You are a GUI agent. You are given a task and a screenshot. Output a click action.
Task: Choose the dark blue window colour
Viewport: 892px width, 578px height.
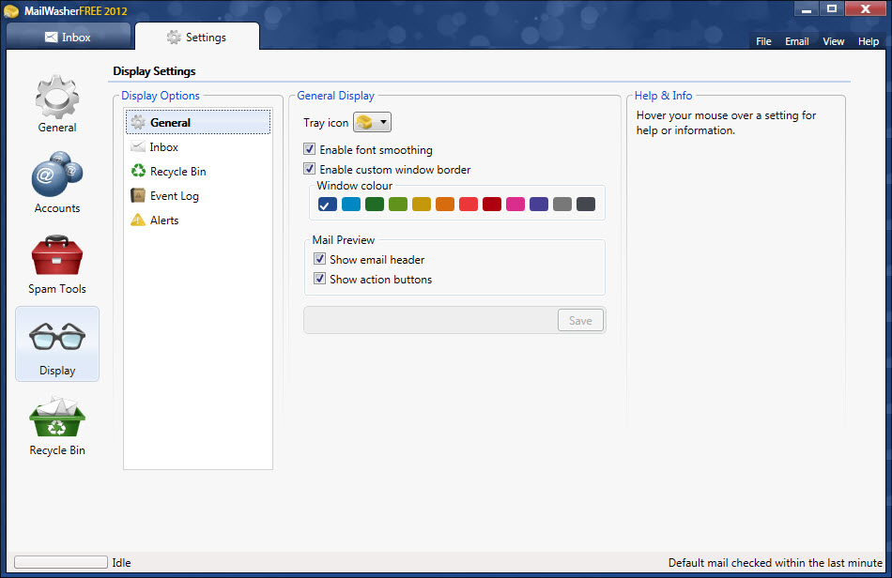pos(328,204)
